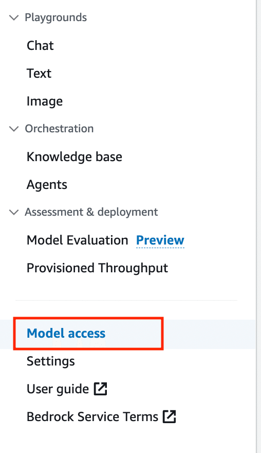261x453 pixels.
Task: View the Bedrock Service Terms link text
Action: (92, 417)
